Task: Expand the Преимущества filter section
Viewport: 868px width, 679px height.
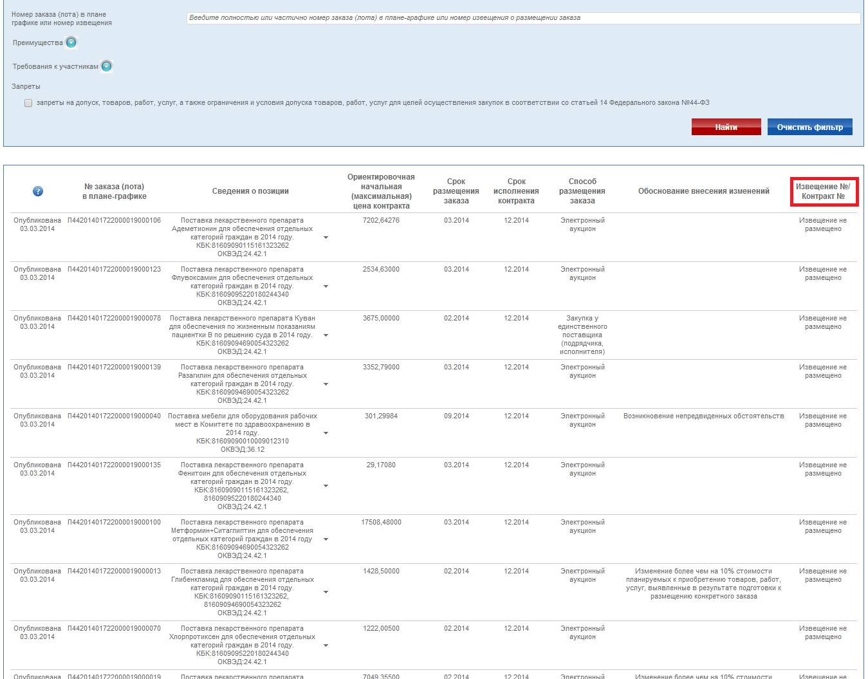Action: pyautogui.click(x=71, y=42)
